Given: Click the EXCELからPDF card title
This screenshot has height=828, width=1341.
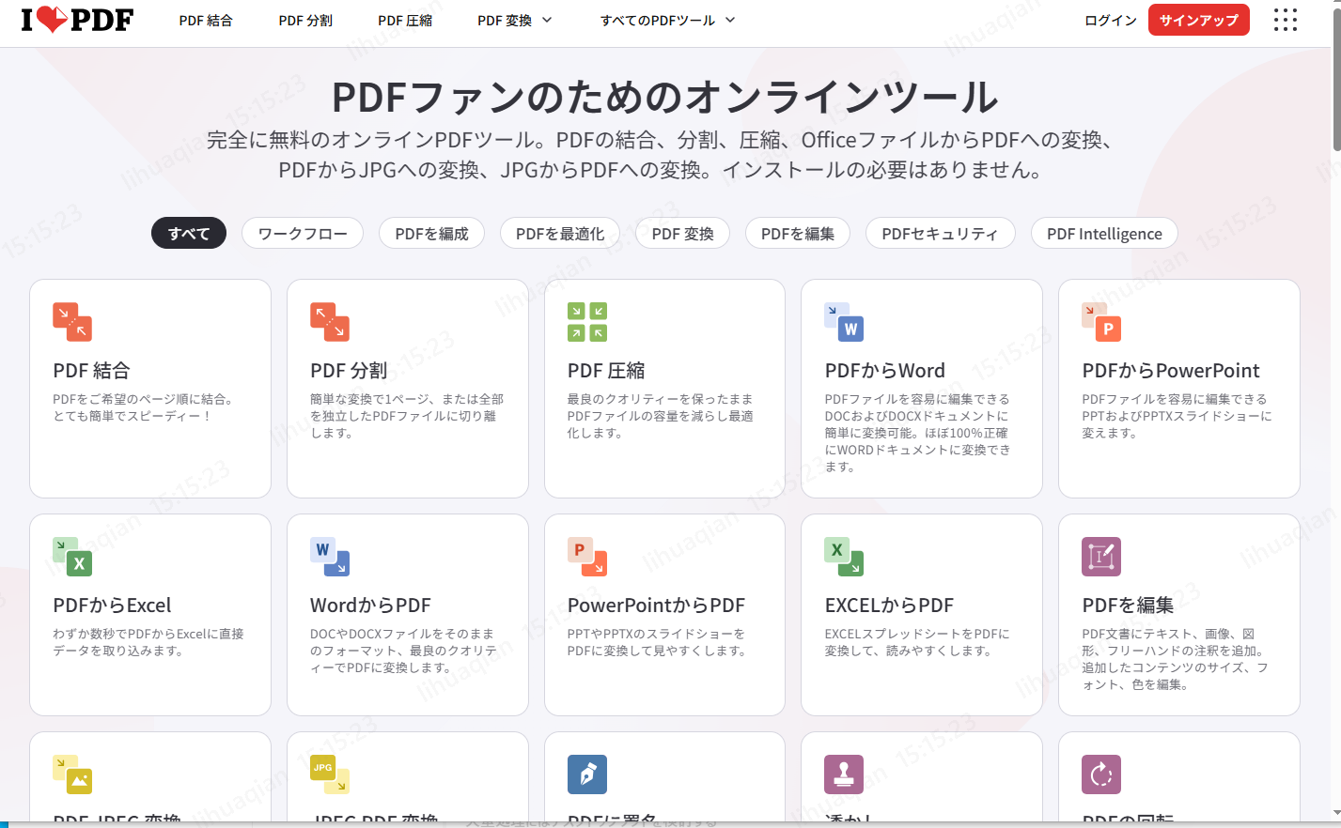Looking at the screenshot, I should tap(889, 606).
